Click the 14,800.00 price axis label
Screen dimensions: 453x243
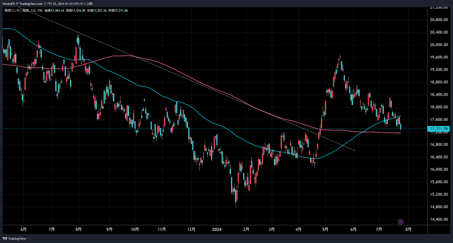click(x=439, y=207)
